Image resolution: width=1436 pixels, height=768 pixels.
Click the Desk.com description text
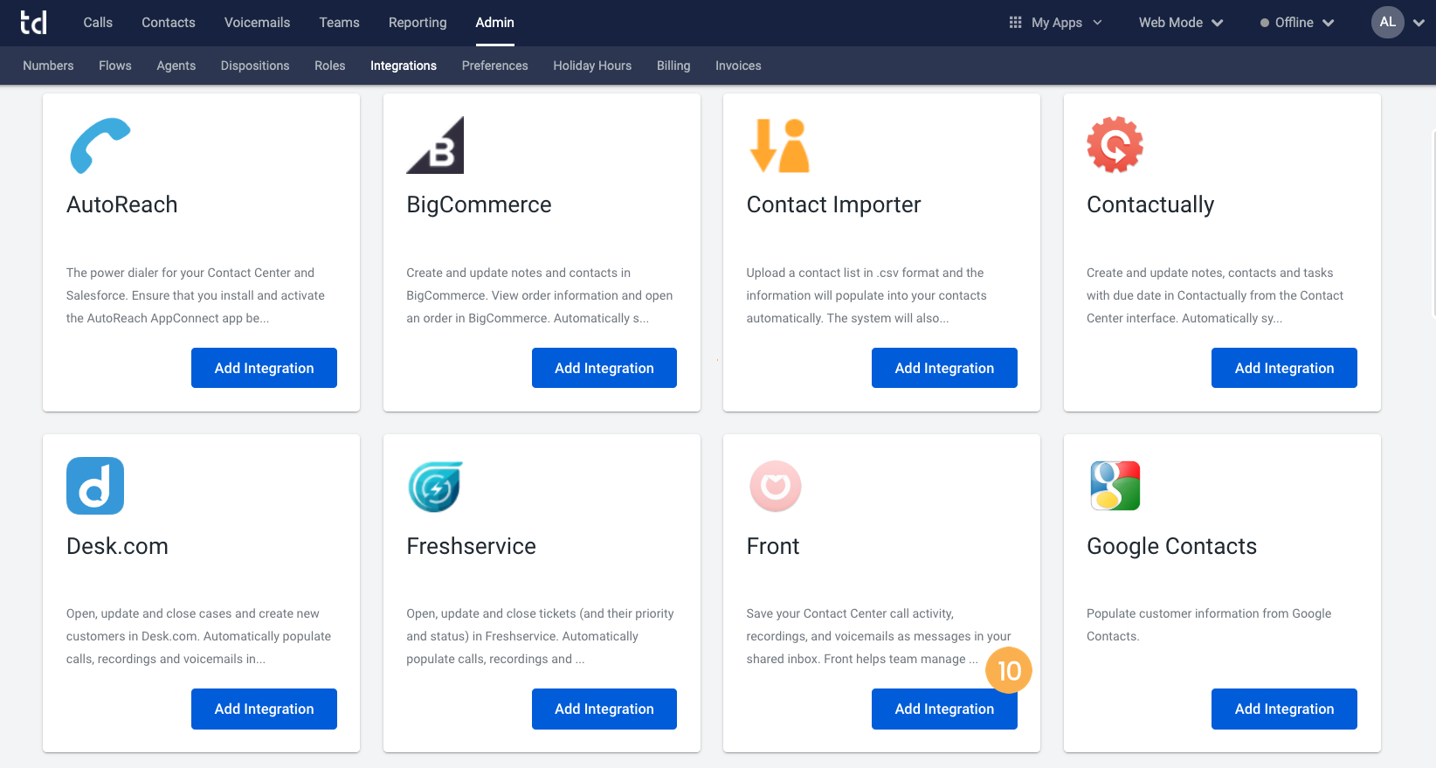point(198,636)
